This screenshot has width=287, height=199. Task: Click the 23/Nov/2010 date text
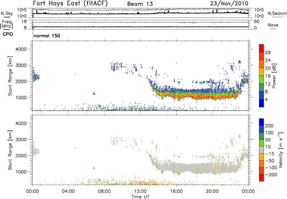coord(229,4)
